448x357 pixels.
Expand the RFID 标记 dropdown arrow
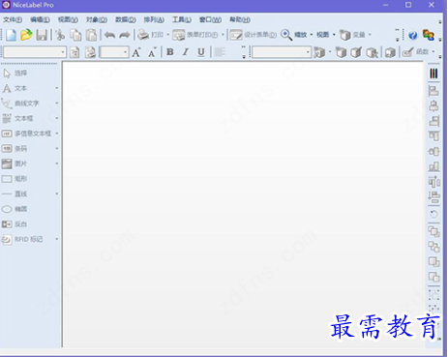click(57, 239)
